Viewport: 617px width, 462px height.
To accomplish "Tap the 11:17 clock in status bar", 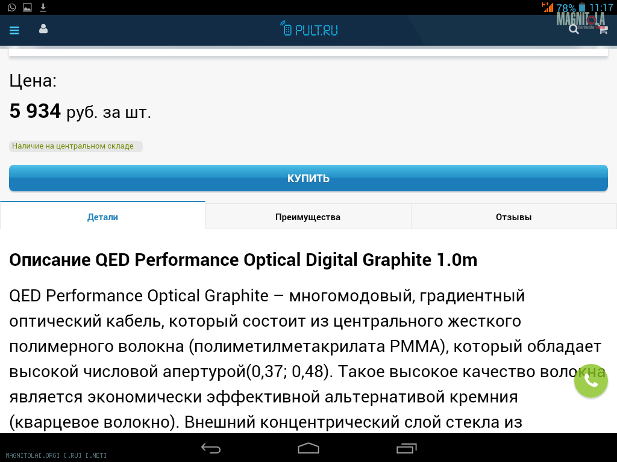I will pyautogui.click(x=601, y=8).
